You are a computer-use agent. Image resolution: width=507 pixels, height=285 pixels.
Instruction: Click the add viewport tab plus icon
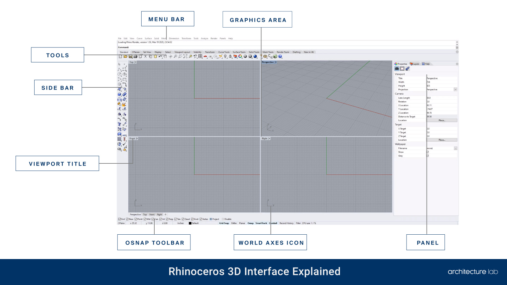click(x=165, y=214)
